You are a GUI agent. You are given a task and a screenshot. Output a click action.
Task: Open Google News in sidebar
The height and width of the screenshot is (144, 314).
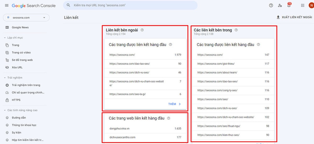tap(20, 27)
